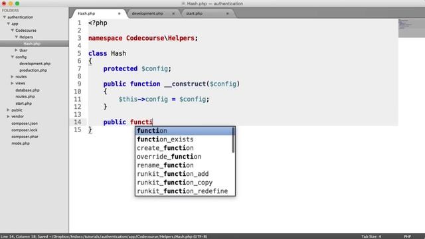Place cursor on 'class Hash' line
Image resolution: width=425 pixels, height=239 pixels.
(x=107, y=53)
